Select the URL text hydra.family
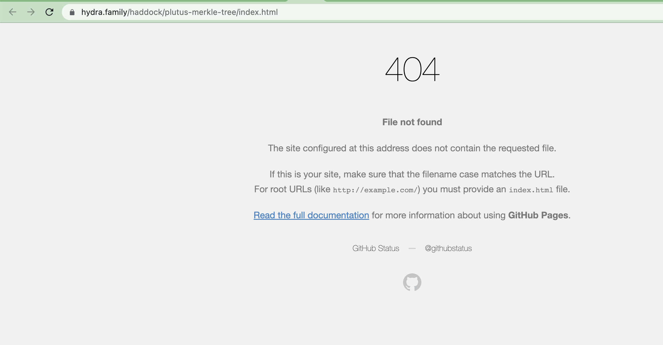 (104, 12)
